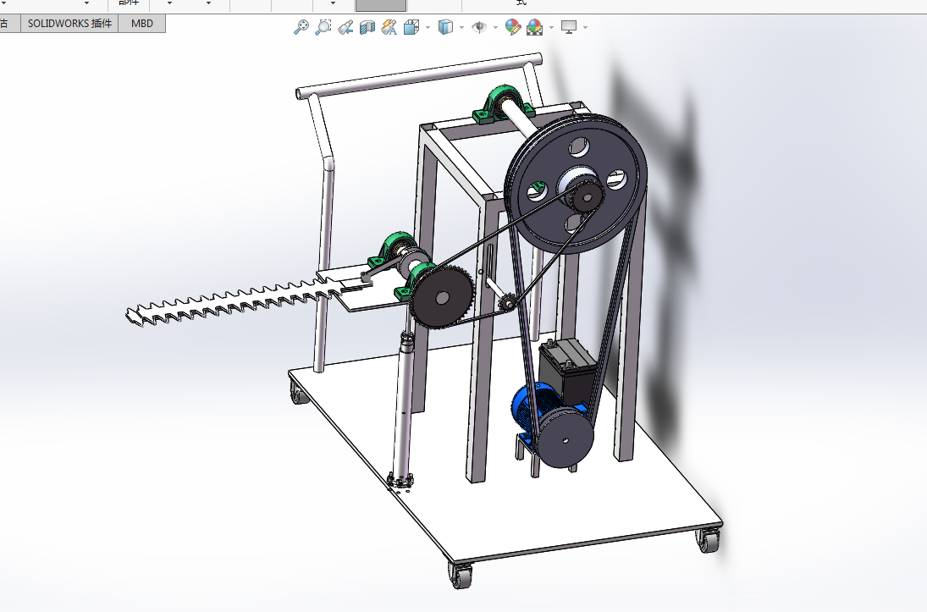Expand the View Orientation dropdown arrow
This screenshot has width=927, height=612.
coord(428,27)
